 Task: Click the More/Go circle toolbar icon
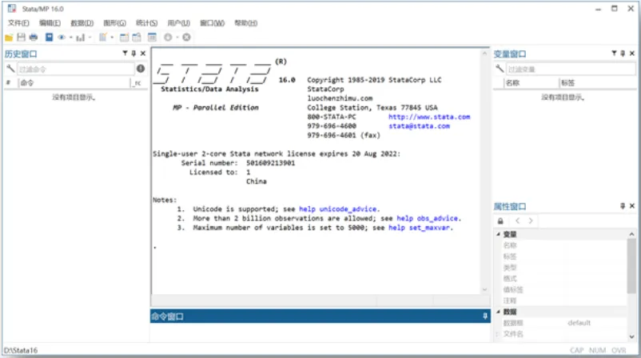(168, 38)
